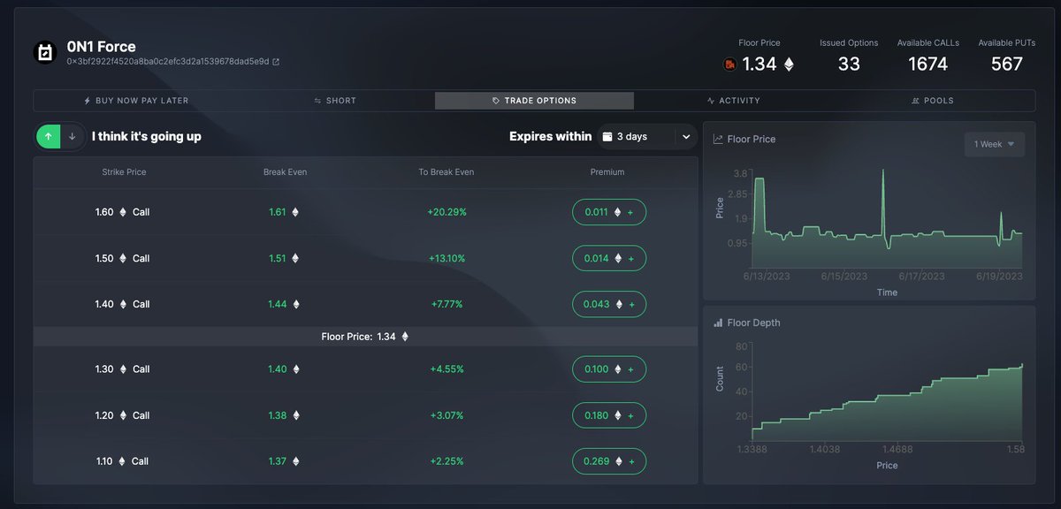This screenshot has width=1061, height=509.
Task: Click the Available CALLs count 1674
Action: pyautogui.click(x=927, y=65)
